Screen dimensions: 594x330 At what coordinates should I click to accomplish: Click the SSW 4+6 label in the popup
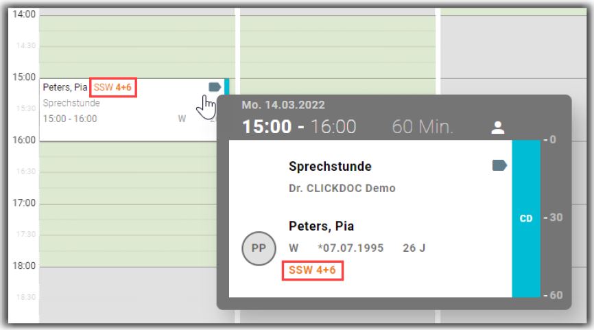tap(312, 270)
